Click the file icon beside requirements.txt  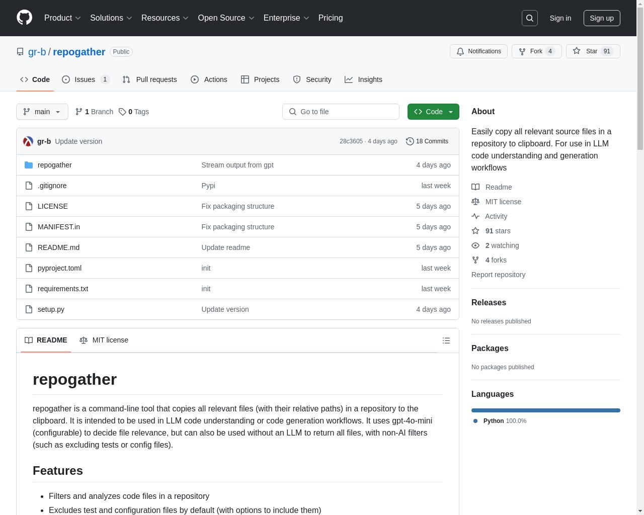pos(29,289)
